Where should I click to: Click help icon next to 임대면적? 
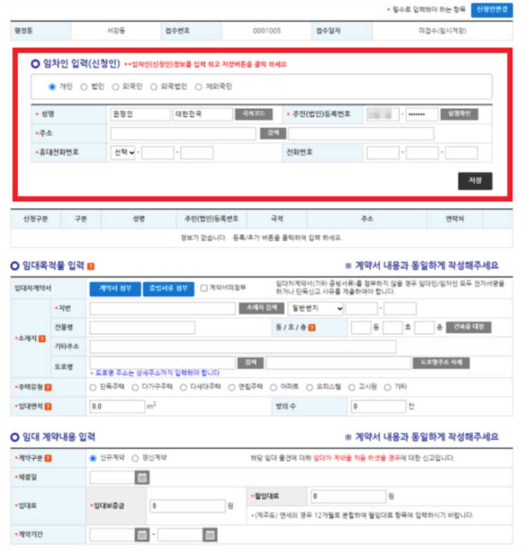click(x=48, y=407)
